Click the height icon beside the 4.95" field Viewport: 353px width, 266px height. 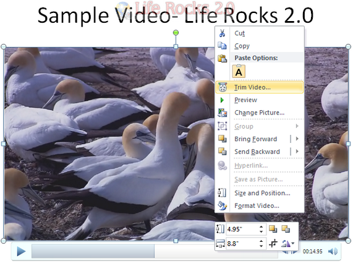click(x=221, y=229)
